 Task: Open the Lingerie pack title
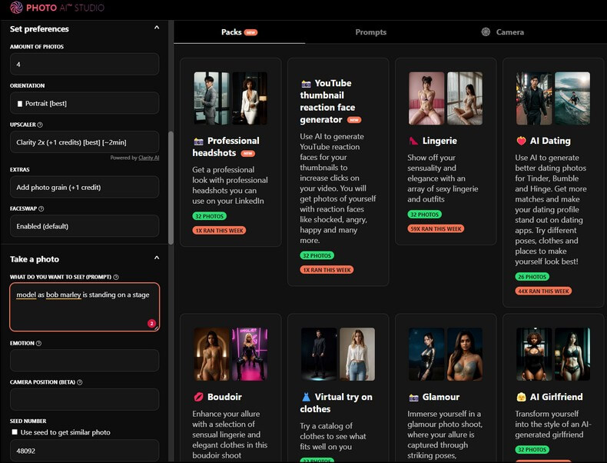pos(439,141)
